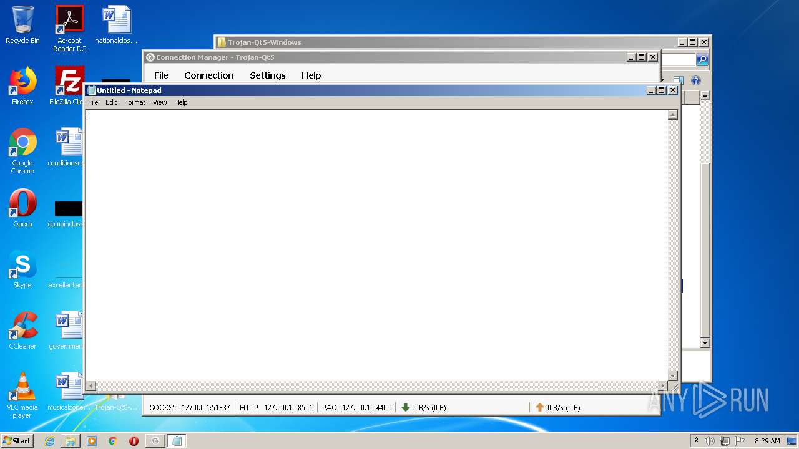
Task: Click the PAC 127.0.0.1:54400 status entry
Action: pyautogui.click(x=356, y=407)
